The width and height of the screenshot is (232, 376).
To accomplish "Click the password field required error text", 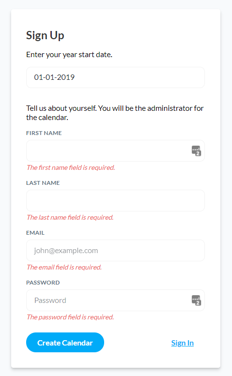I will [70, 317].
